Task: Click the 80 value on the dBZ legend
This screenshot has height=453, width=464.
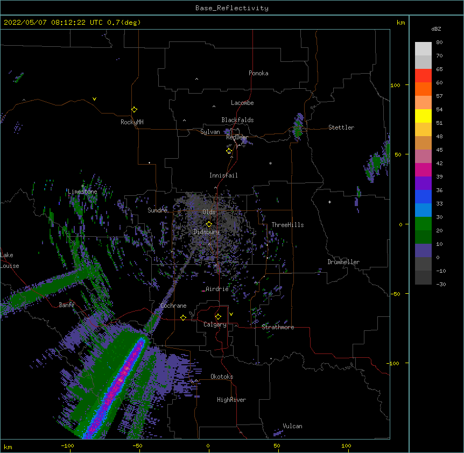Action: pos(439,43)
